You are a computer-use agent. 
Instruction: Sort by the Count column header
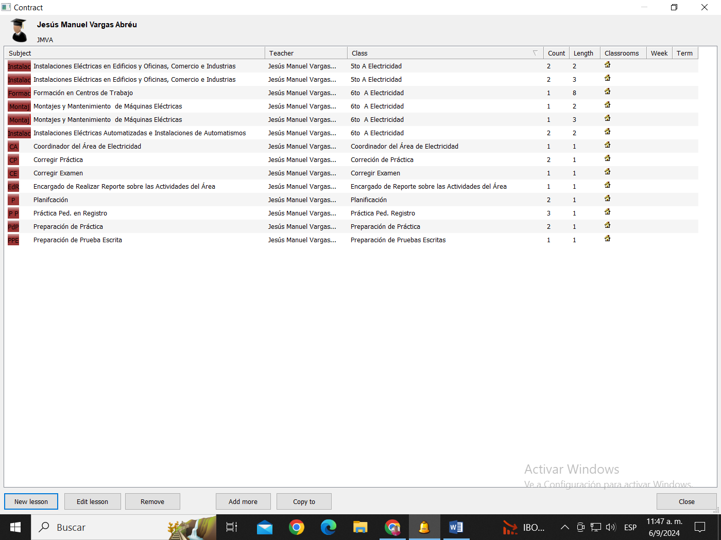556,53
